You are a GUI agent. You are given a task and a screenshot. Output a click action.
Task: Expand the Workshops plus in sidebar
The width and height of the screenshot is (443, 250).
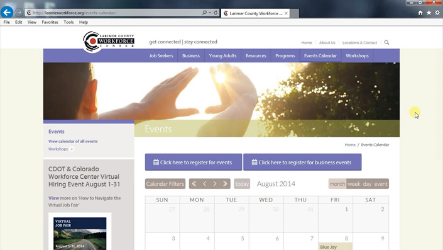(72, 149)
